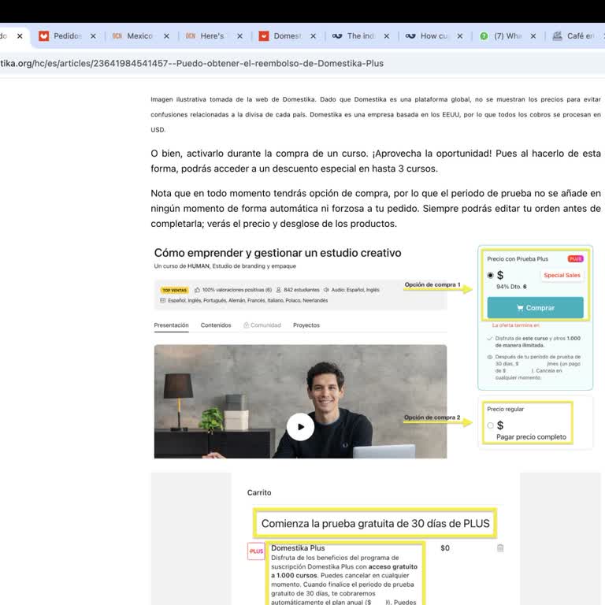Click the 'Domestika Plus' cart item title

pyautogui.click(x=298, y=548)
